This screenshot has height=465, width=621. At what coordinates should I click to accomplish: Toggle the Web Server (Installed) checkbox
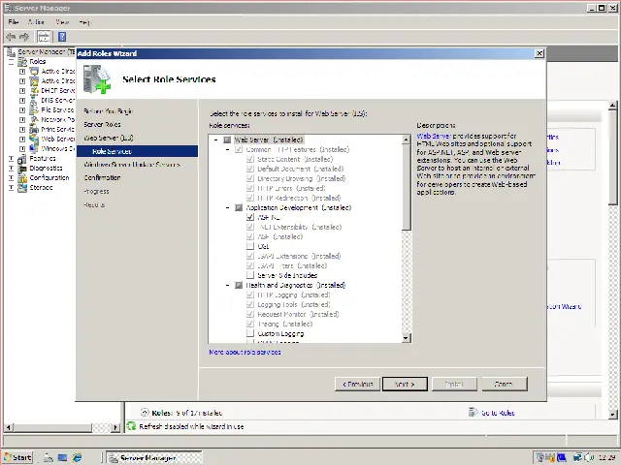(227, 139)
